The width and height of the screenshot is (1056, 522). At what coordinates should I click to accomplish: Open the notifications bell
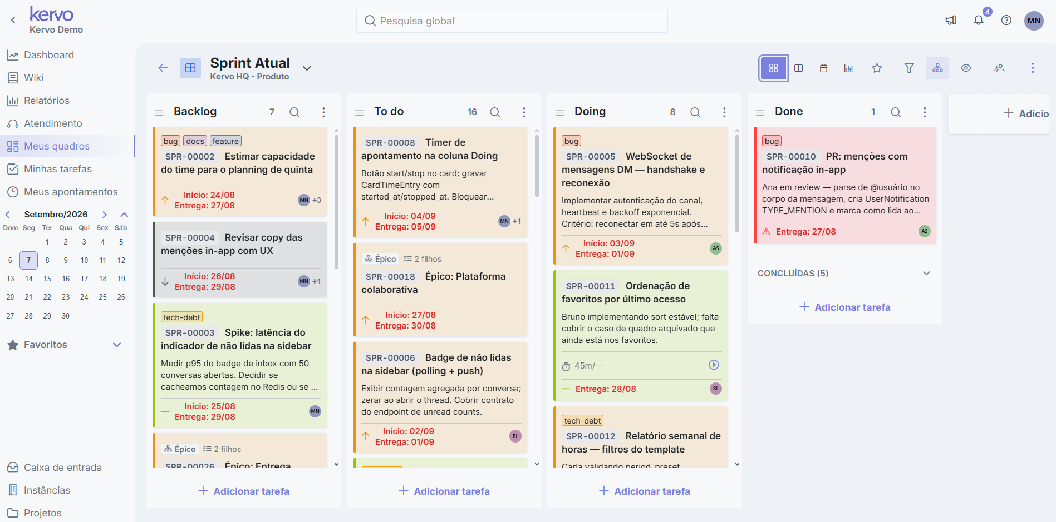tap(979, 21)
